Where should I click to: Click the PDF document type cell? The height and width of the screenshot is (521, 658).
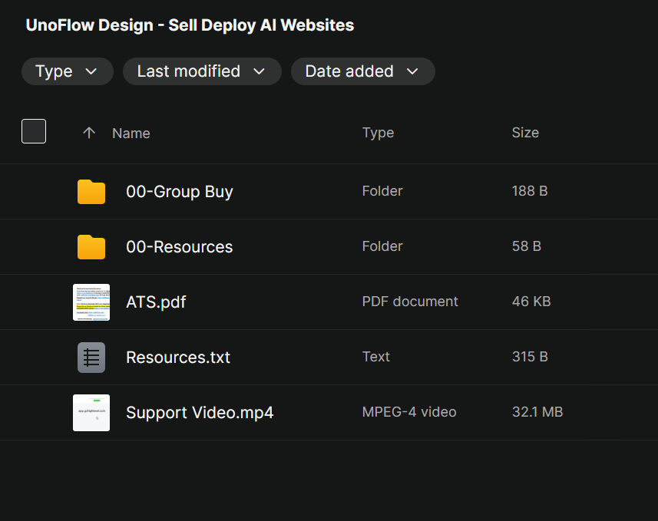pyautogui.click(x=410, y=302)
